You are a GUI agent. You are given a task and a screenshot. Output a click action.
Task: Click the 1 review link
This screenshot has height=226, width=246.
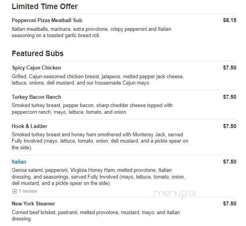point(28,191)
